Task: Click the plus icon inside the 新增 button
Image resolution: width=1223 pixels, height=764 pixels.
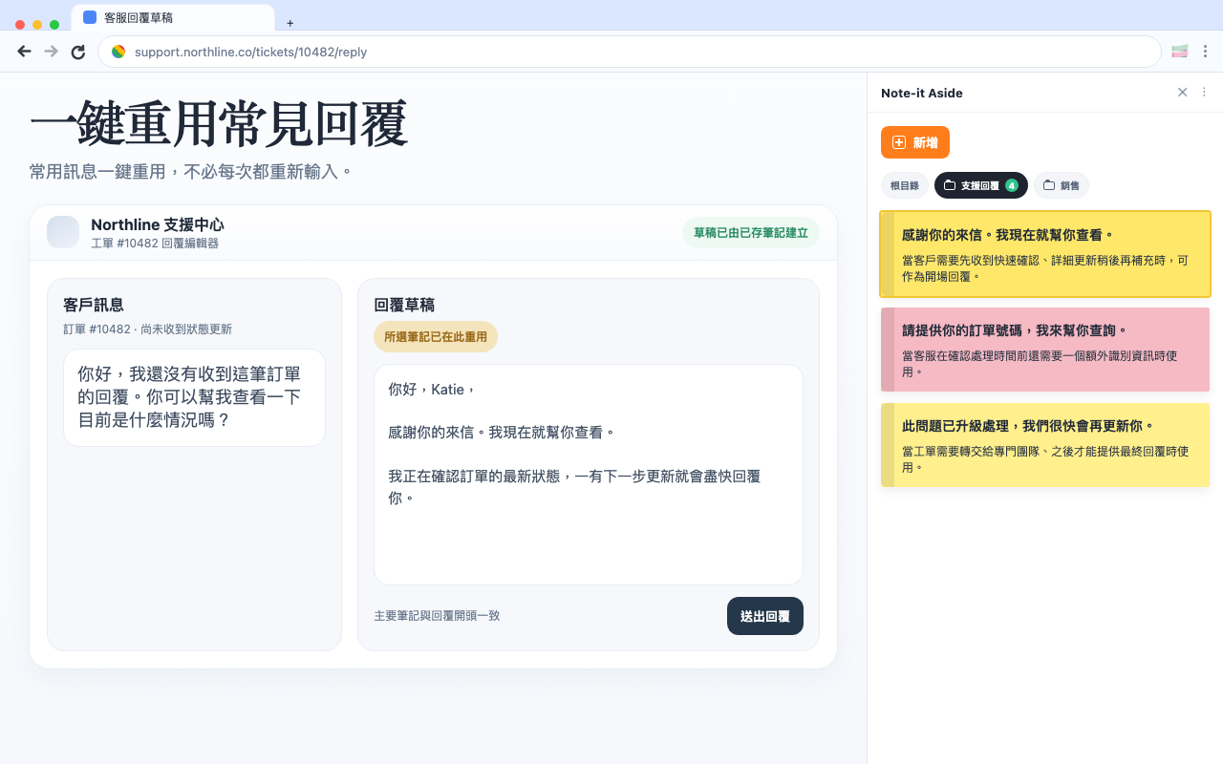Action: [x=898, y=141]
